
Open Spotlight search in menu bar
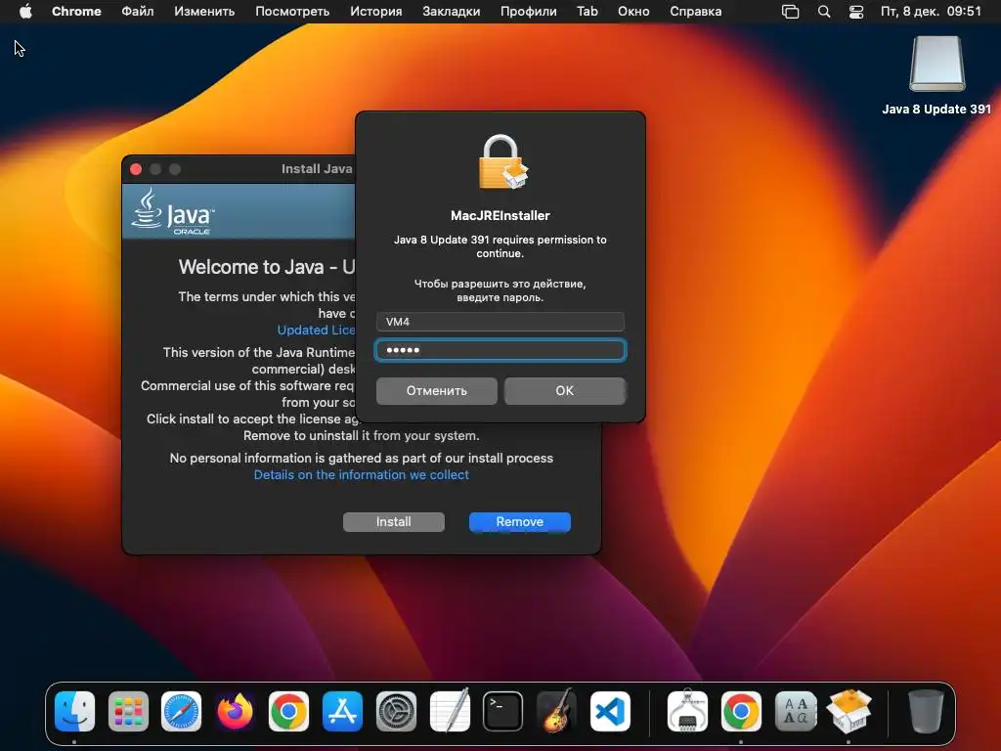[824, 12]
